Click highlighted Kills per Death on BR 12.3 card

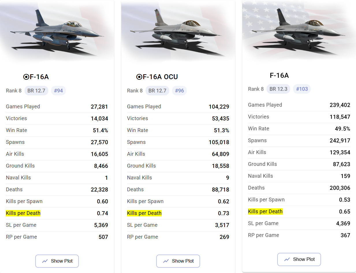[265, 211]
